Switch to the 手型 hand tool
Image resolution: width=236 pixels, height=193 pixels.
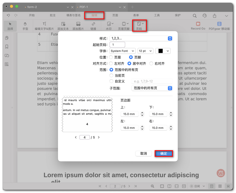click(x=25, y=26)
